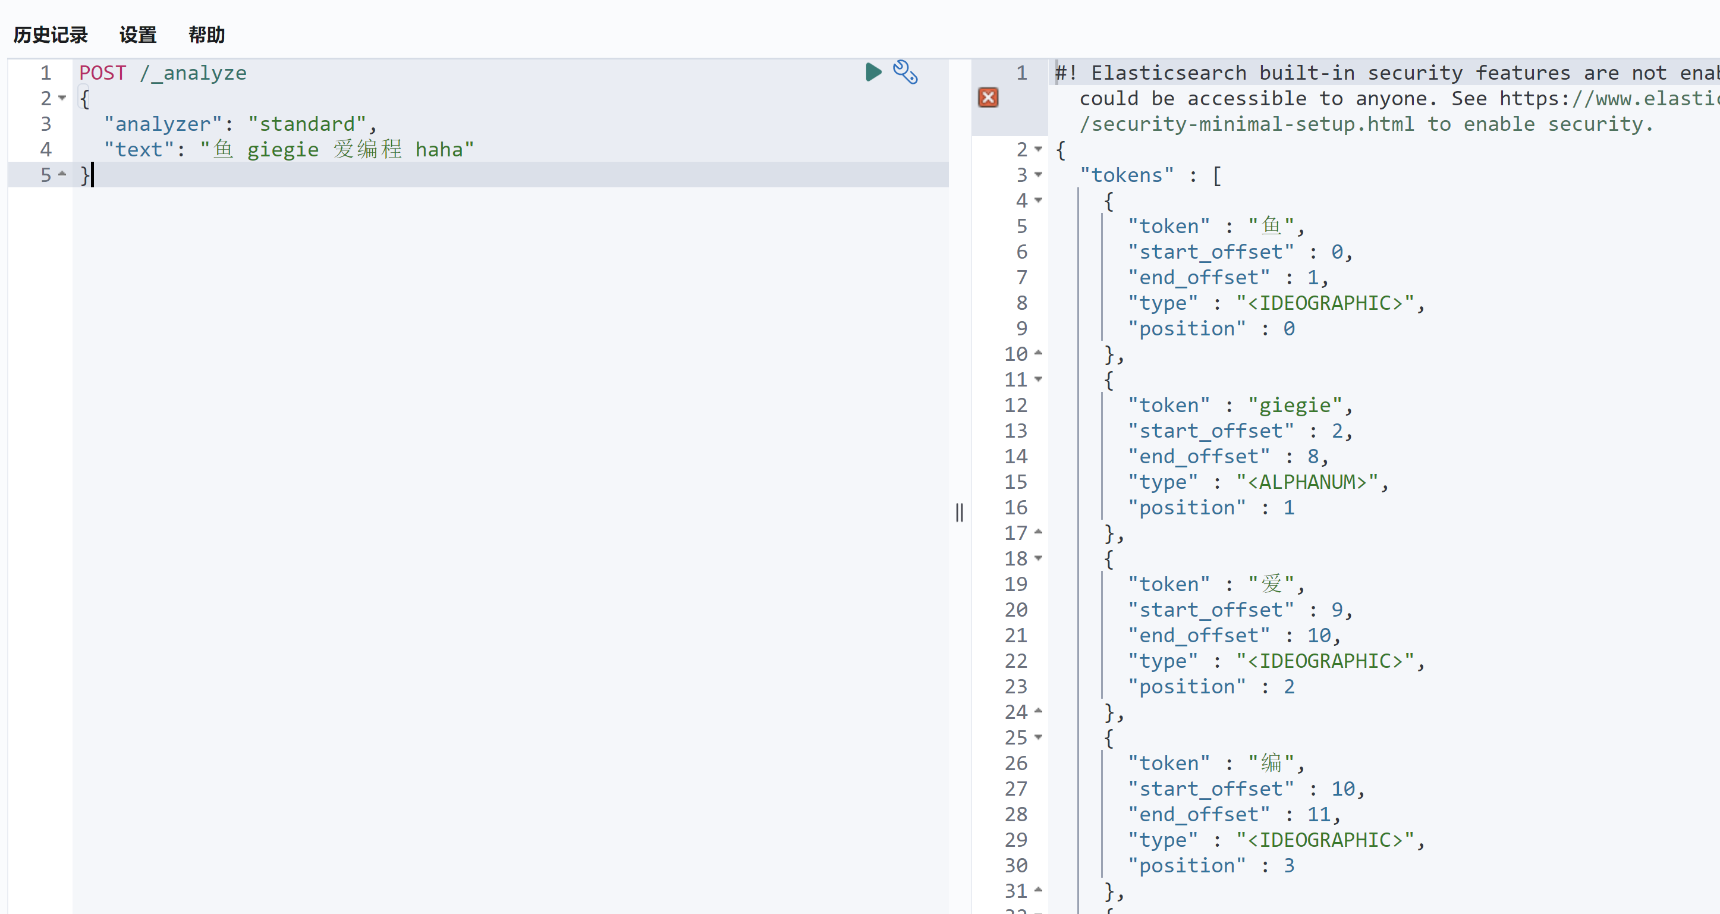Collapse the 爱 token object at line 18
Screen dimensions: 1720x914
pos(1038,558)
